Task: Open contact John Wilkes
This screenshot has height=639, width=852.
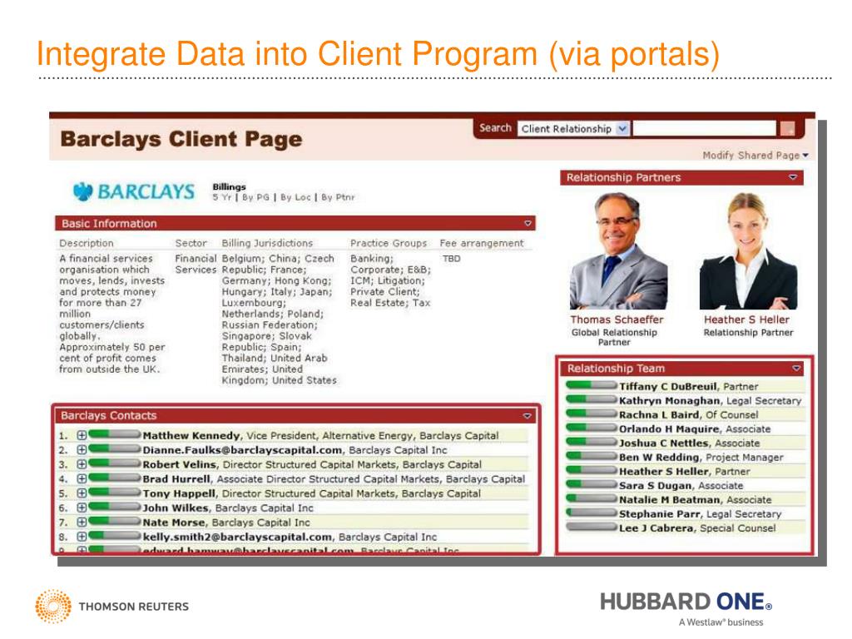Action: coord(176,508)
